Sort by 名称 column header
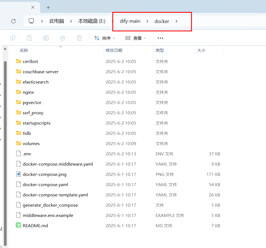 point(24,50)
